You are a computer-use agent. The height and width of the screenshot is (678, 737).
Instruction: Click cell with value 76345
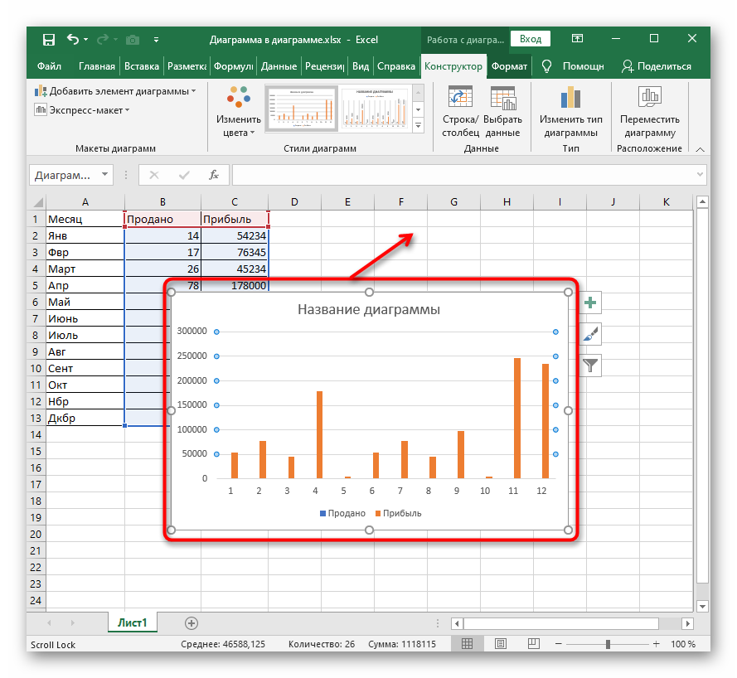(x=235, y=252)
